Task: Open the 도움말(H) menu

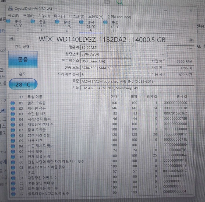Action: [96, 17]
